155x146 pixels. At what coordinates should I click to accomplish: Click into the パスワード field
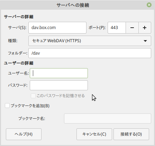(59, 85)
